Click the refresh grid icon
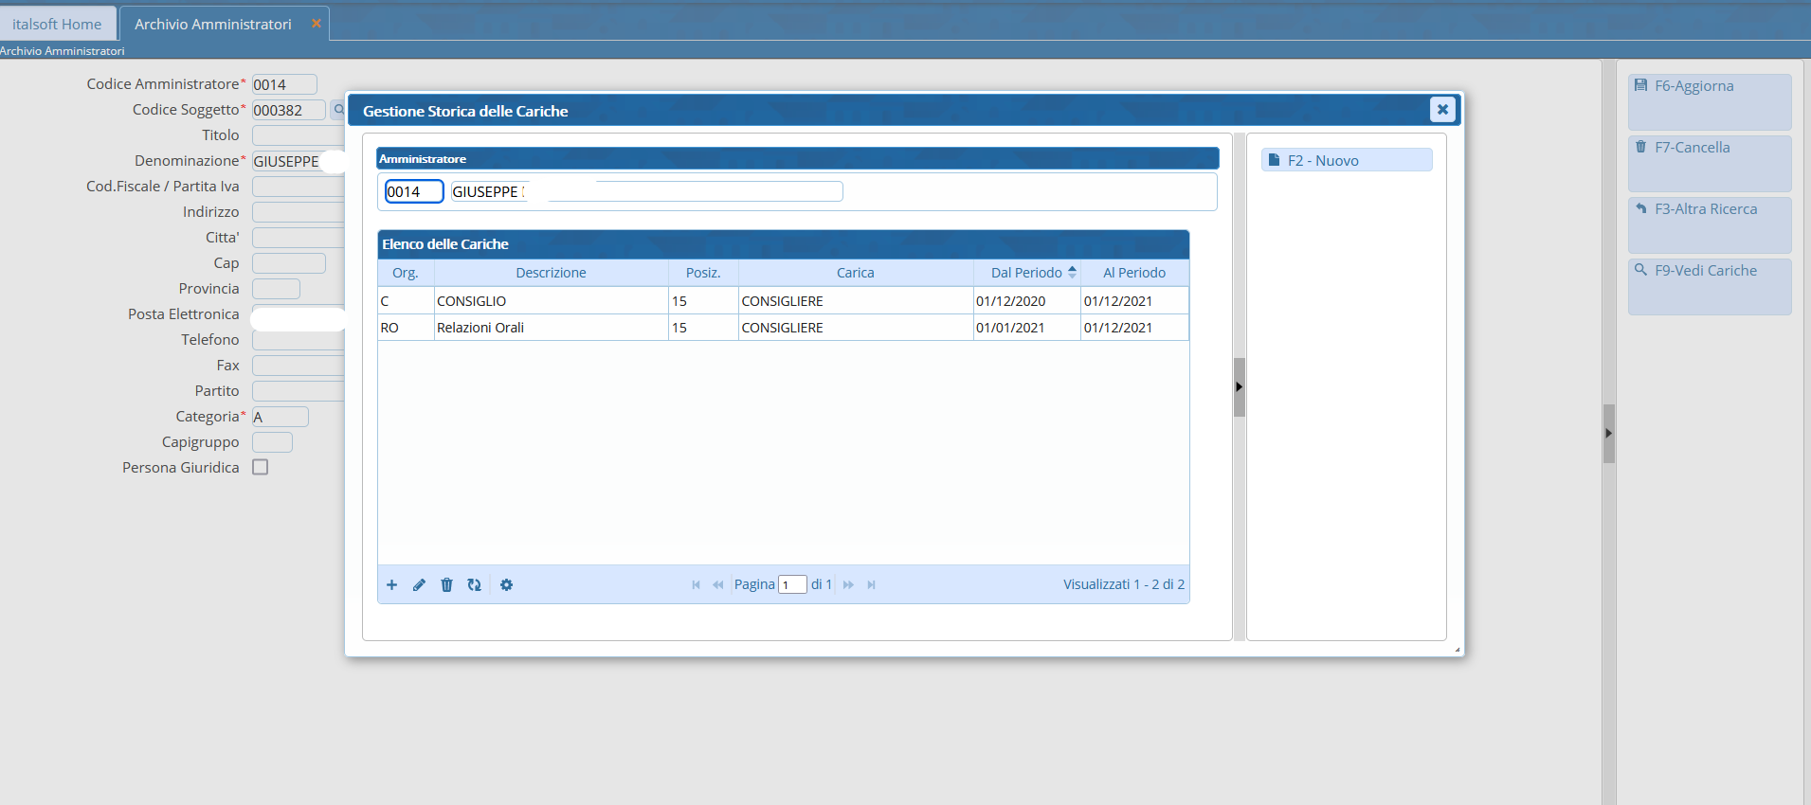This screenshot has height=805, width=1811. click(x=474, y=585)
